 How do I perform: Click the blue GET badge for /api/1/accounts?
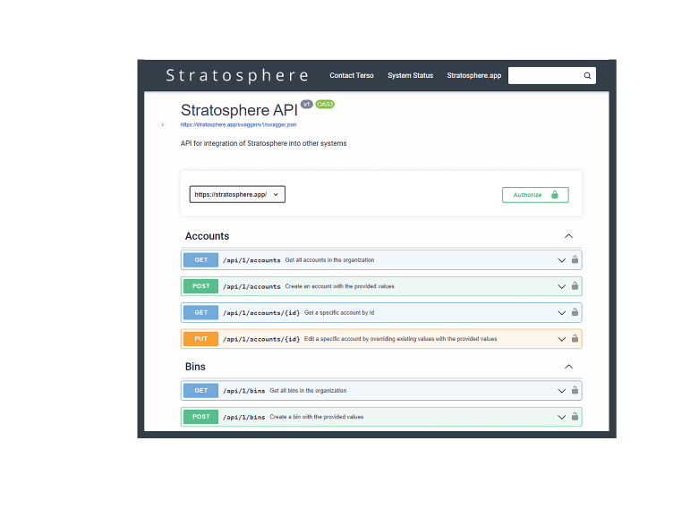tap(200, 260)
